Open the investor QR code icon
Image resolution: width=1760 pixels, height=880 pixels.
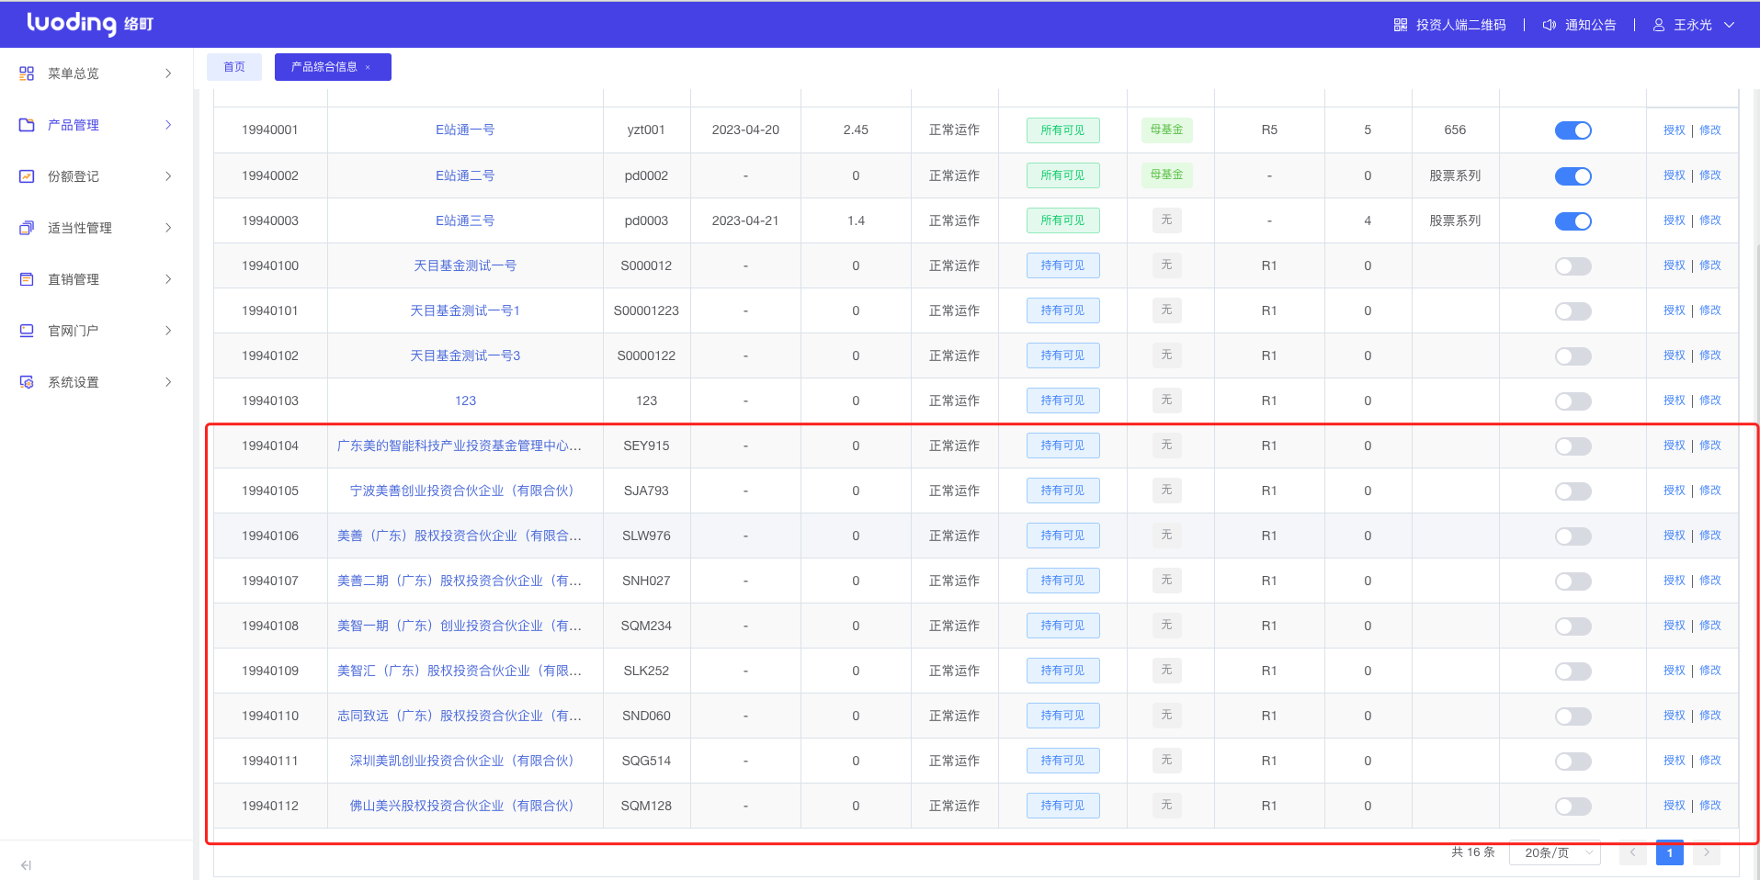click(x=1400, y=25)
